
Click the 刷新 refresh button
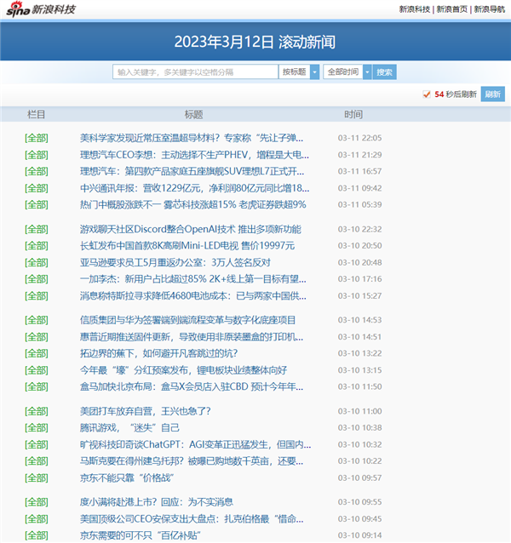tap(492, 94)
